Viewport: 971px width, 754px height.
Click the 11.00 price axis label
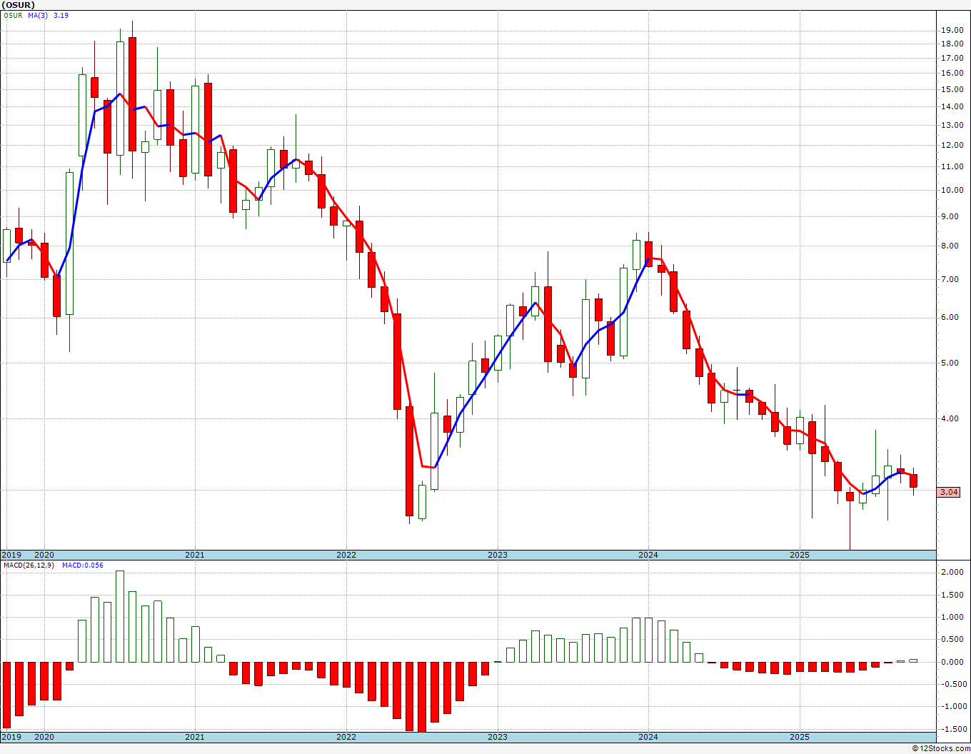[952, 166]
